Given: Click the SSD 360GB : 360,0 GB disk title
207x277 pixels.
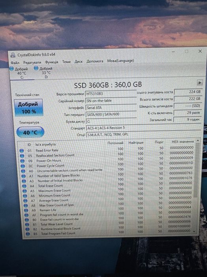Looking at the screenshot, I should [x=108, y=85].
